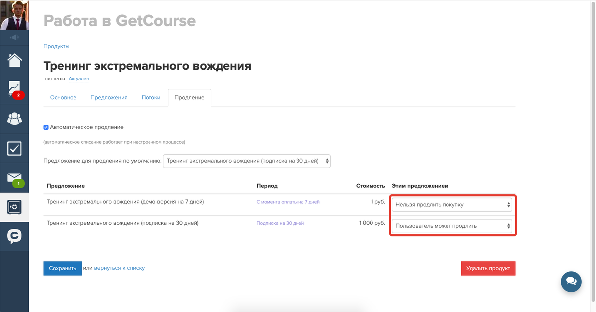This screenshot has width=596, height=312.
Task: Open the chat bubble sidebar icon
Action: point(14,236)
